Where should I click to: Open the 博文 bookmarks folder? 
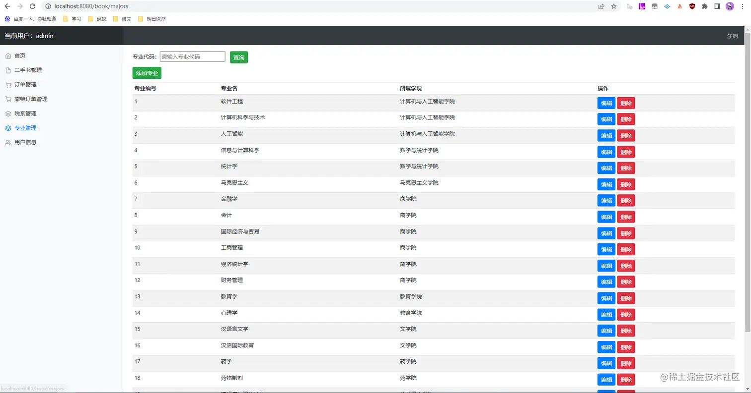pos(122,19)
